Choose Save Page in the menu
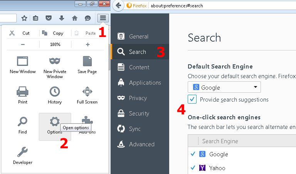296x174 pixels. [87, 65]
